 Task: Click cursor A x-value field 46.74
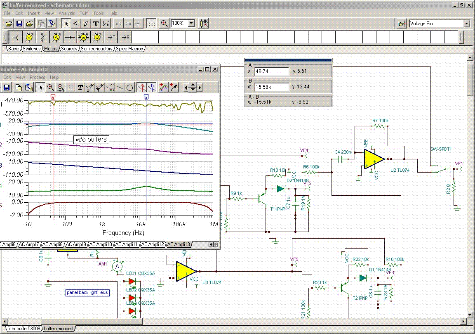click(272, 71)
